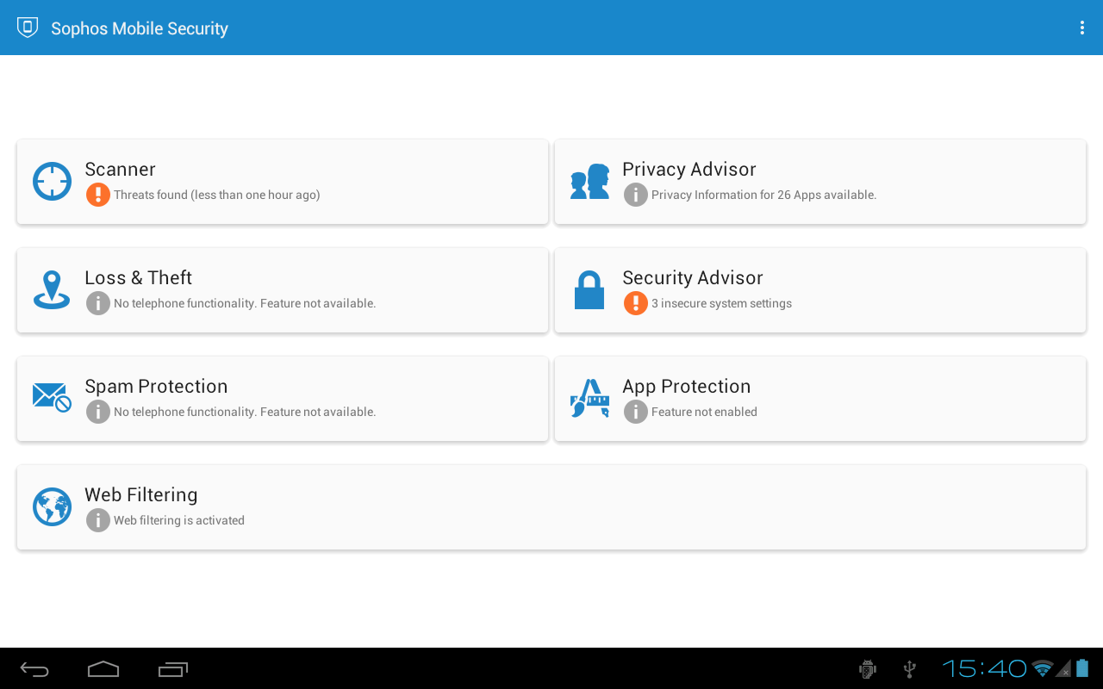Image resolution: width=1103 pixels, height=689 pixels.
Task: Open the three-dot overflow menu
Action: point(1081,28)
